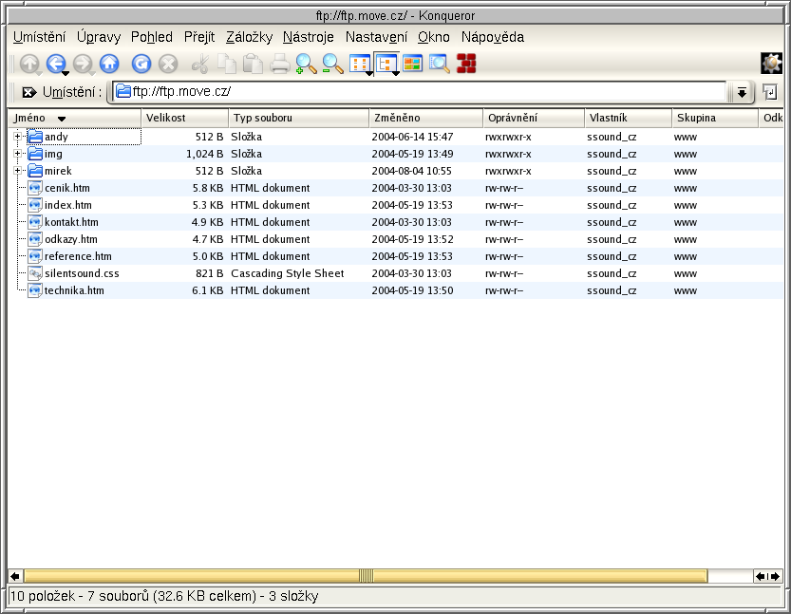
Task: Select the odkazy.htm file
Action: [x=71, y=239]
